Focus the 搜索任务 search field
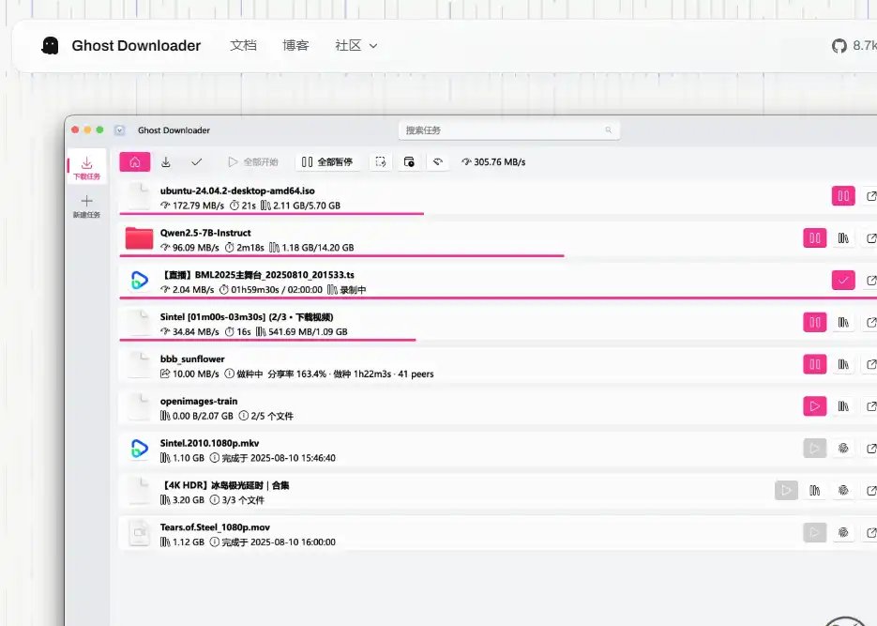The height and width of the screenshot is (626, 877). tap(509, 130)
